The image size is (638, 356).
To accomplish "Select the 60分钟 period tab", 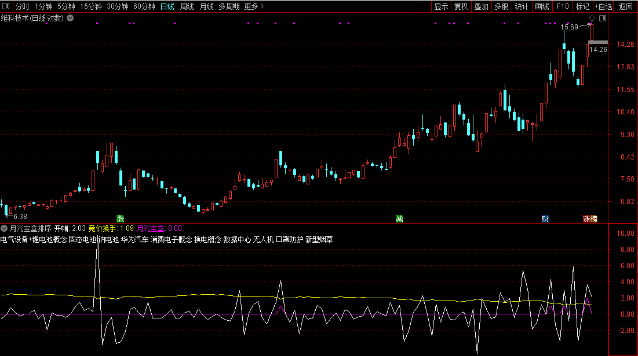I will coord(144,6).
